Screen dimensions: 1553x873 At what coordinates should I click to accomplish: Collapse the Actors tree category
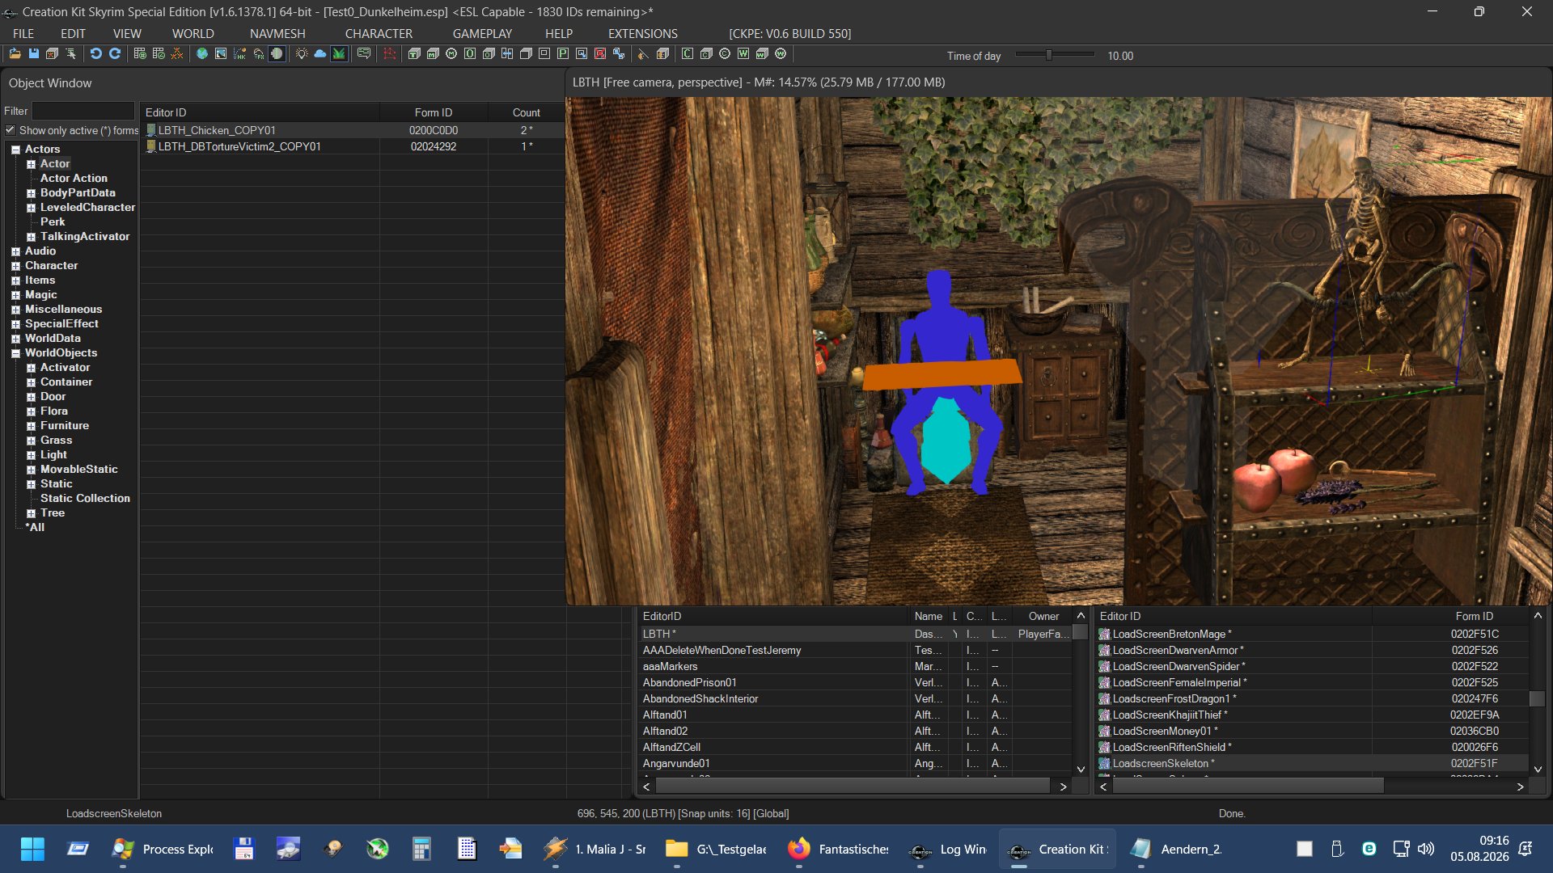click(15, 150)
